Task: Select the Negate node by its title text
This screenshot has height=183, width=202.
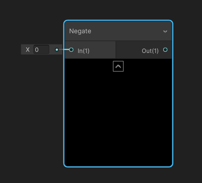Action: point(80,31)
